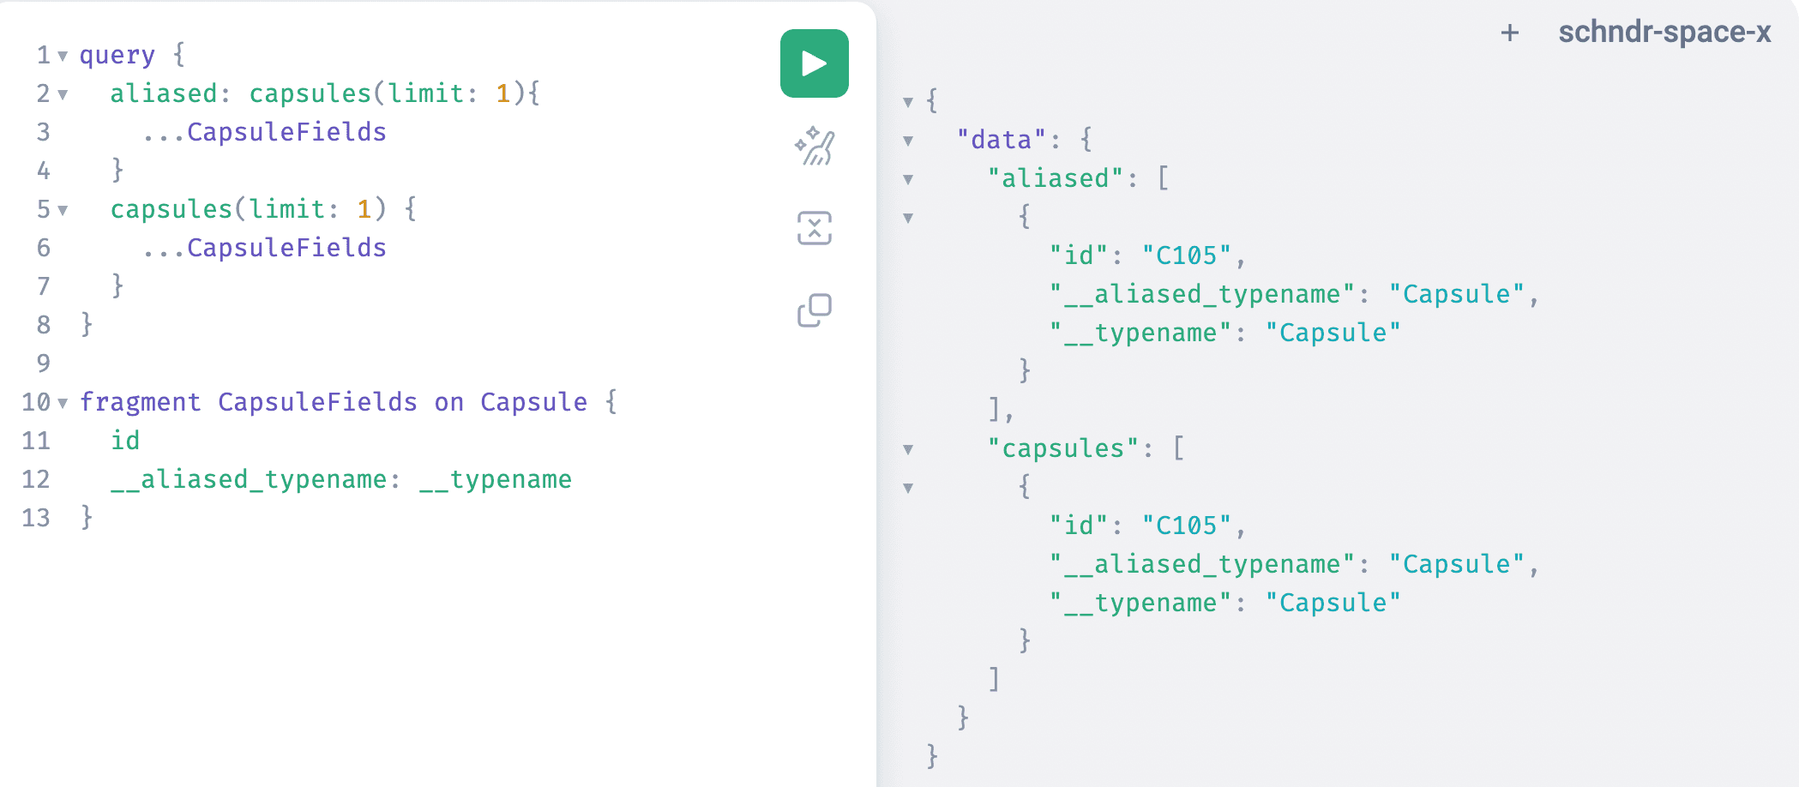Collapse the CapsuleFields fragment on line 10
Viewport: 1799px width, 787px height.
point(63,403)
